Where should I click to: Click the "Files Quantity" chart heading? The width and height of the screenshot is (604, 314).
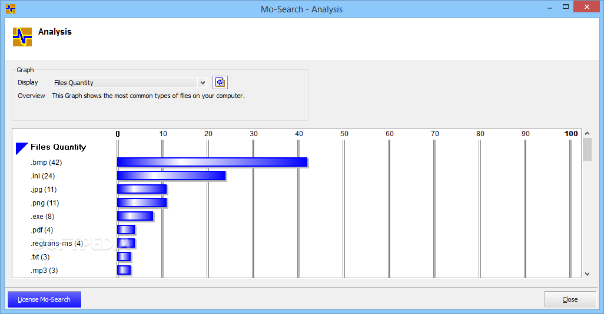point(58,147)
